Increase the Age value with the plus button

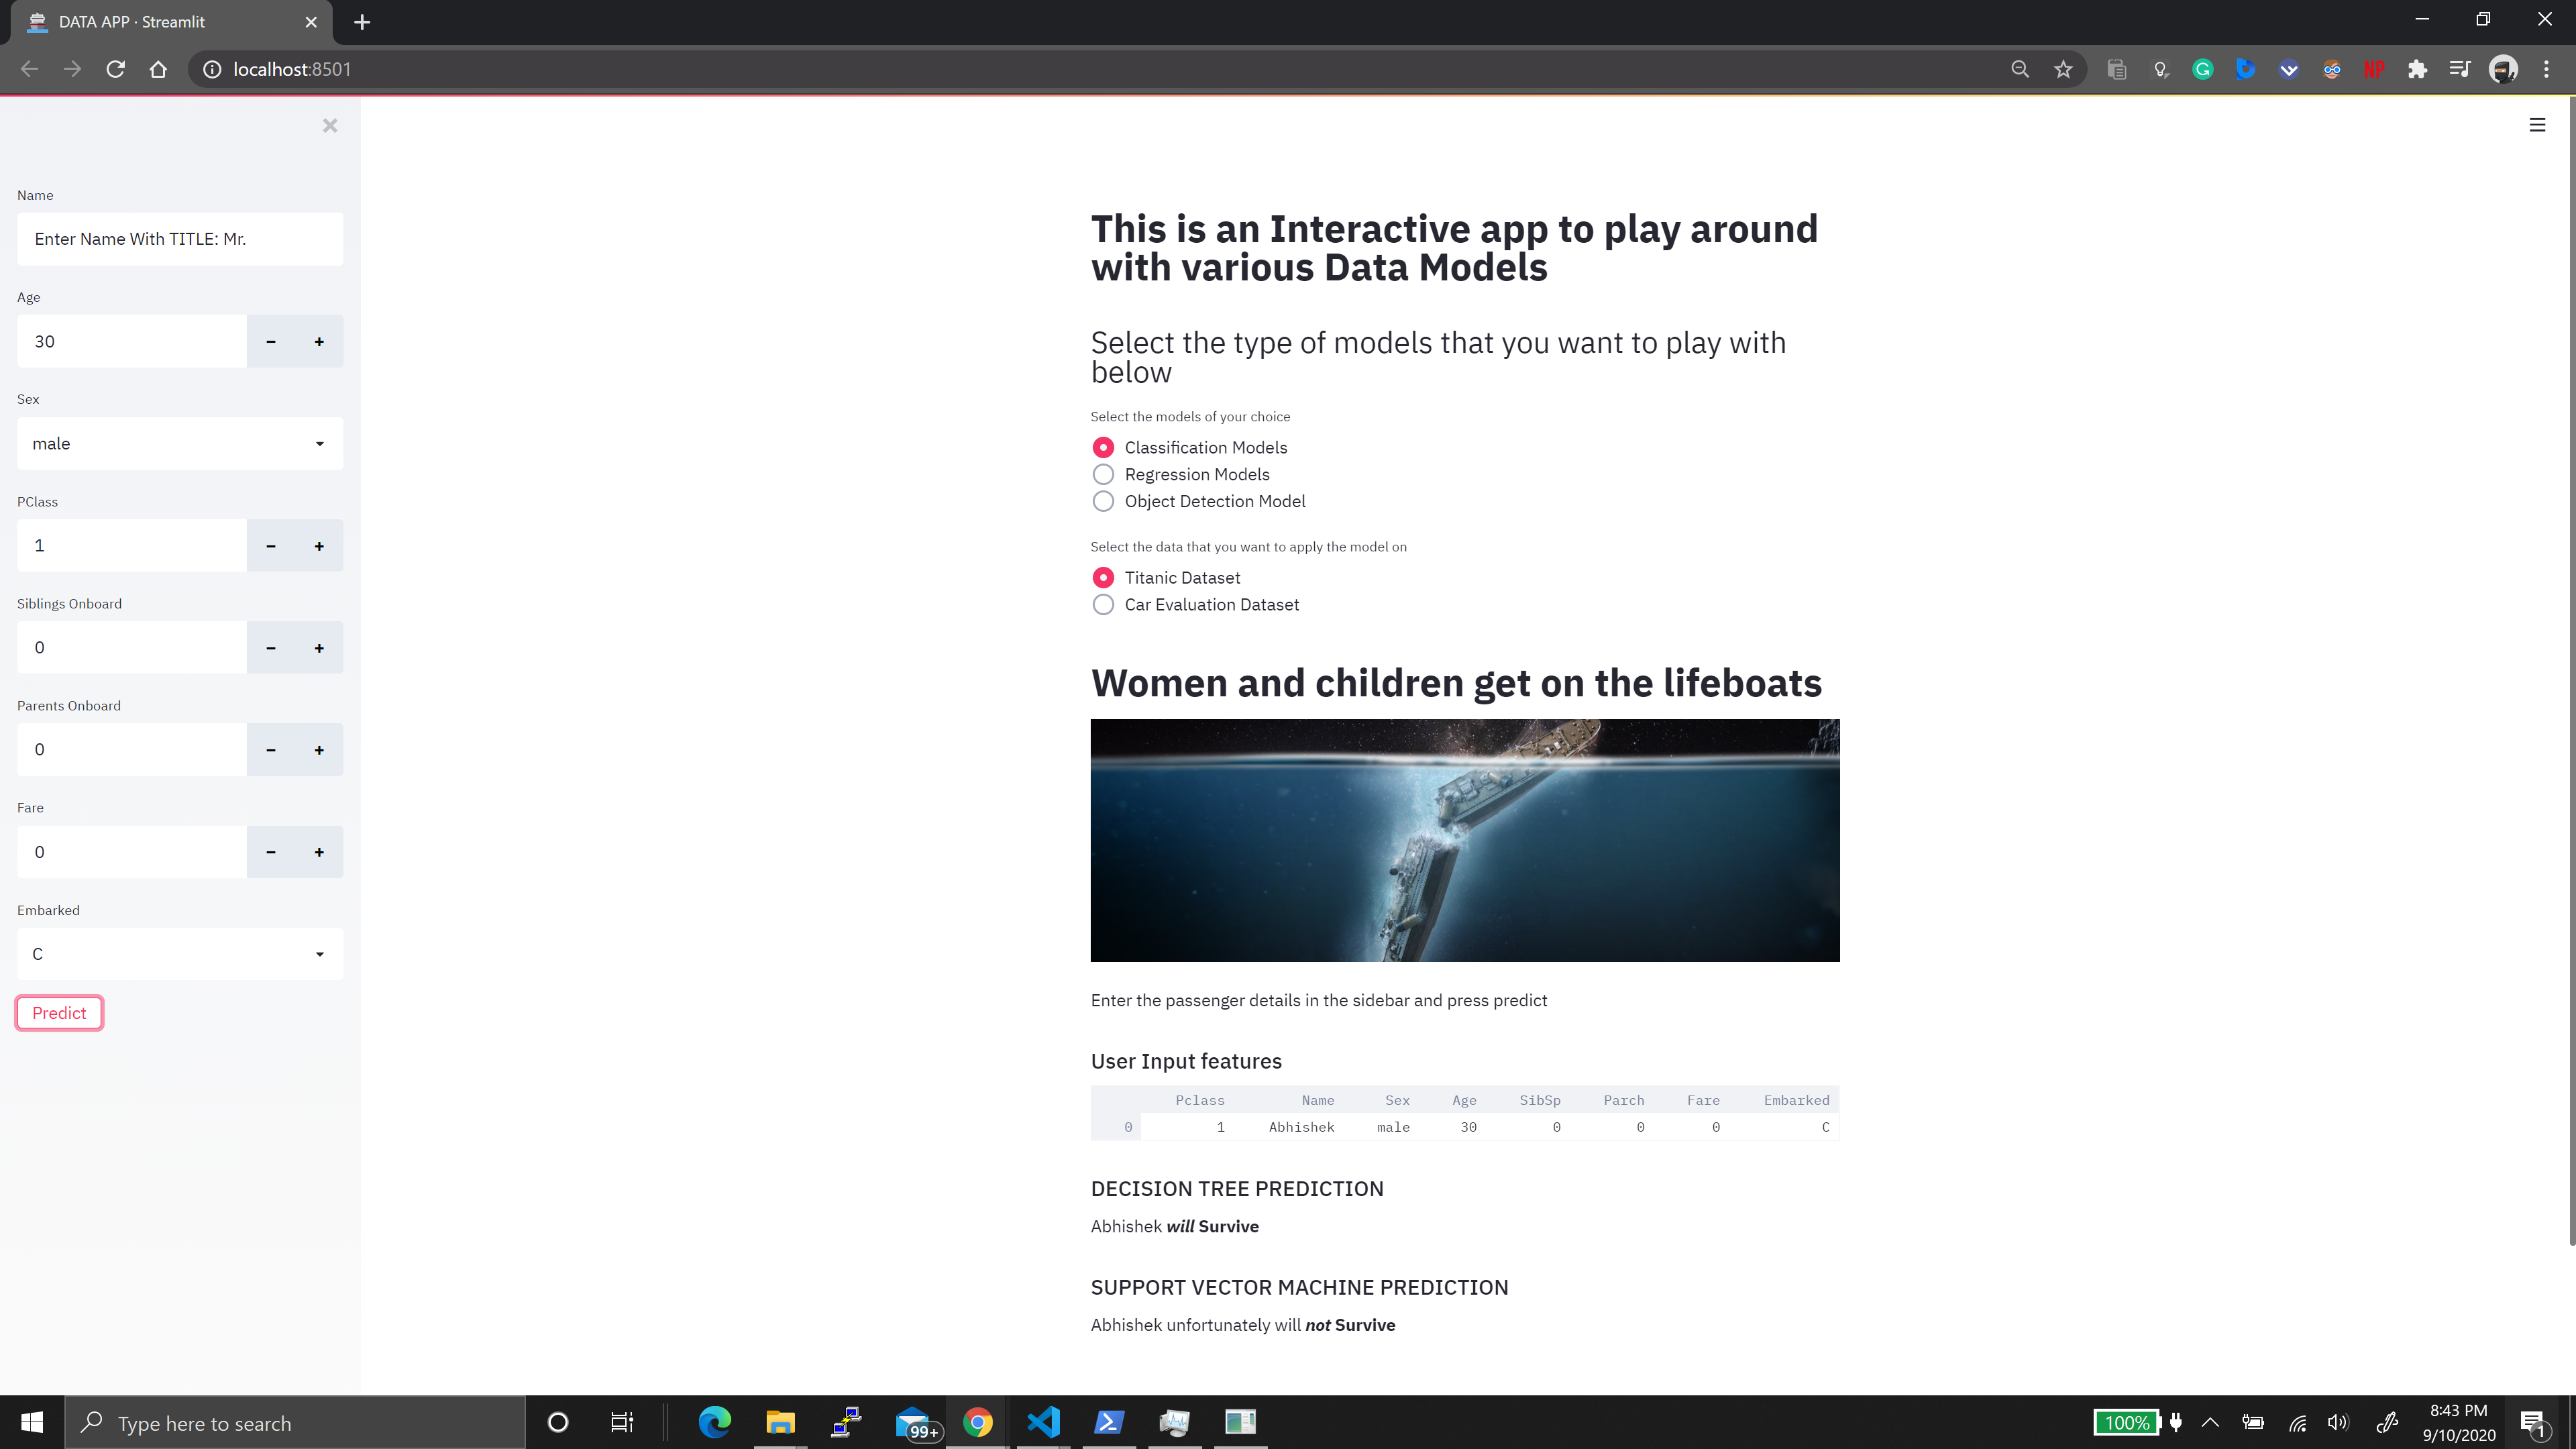tap(319, 341)
